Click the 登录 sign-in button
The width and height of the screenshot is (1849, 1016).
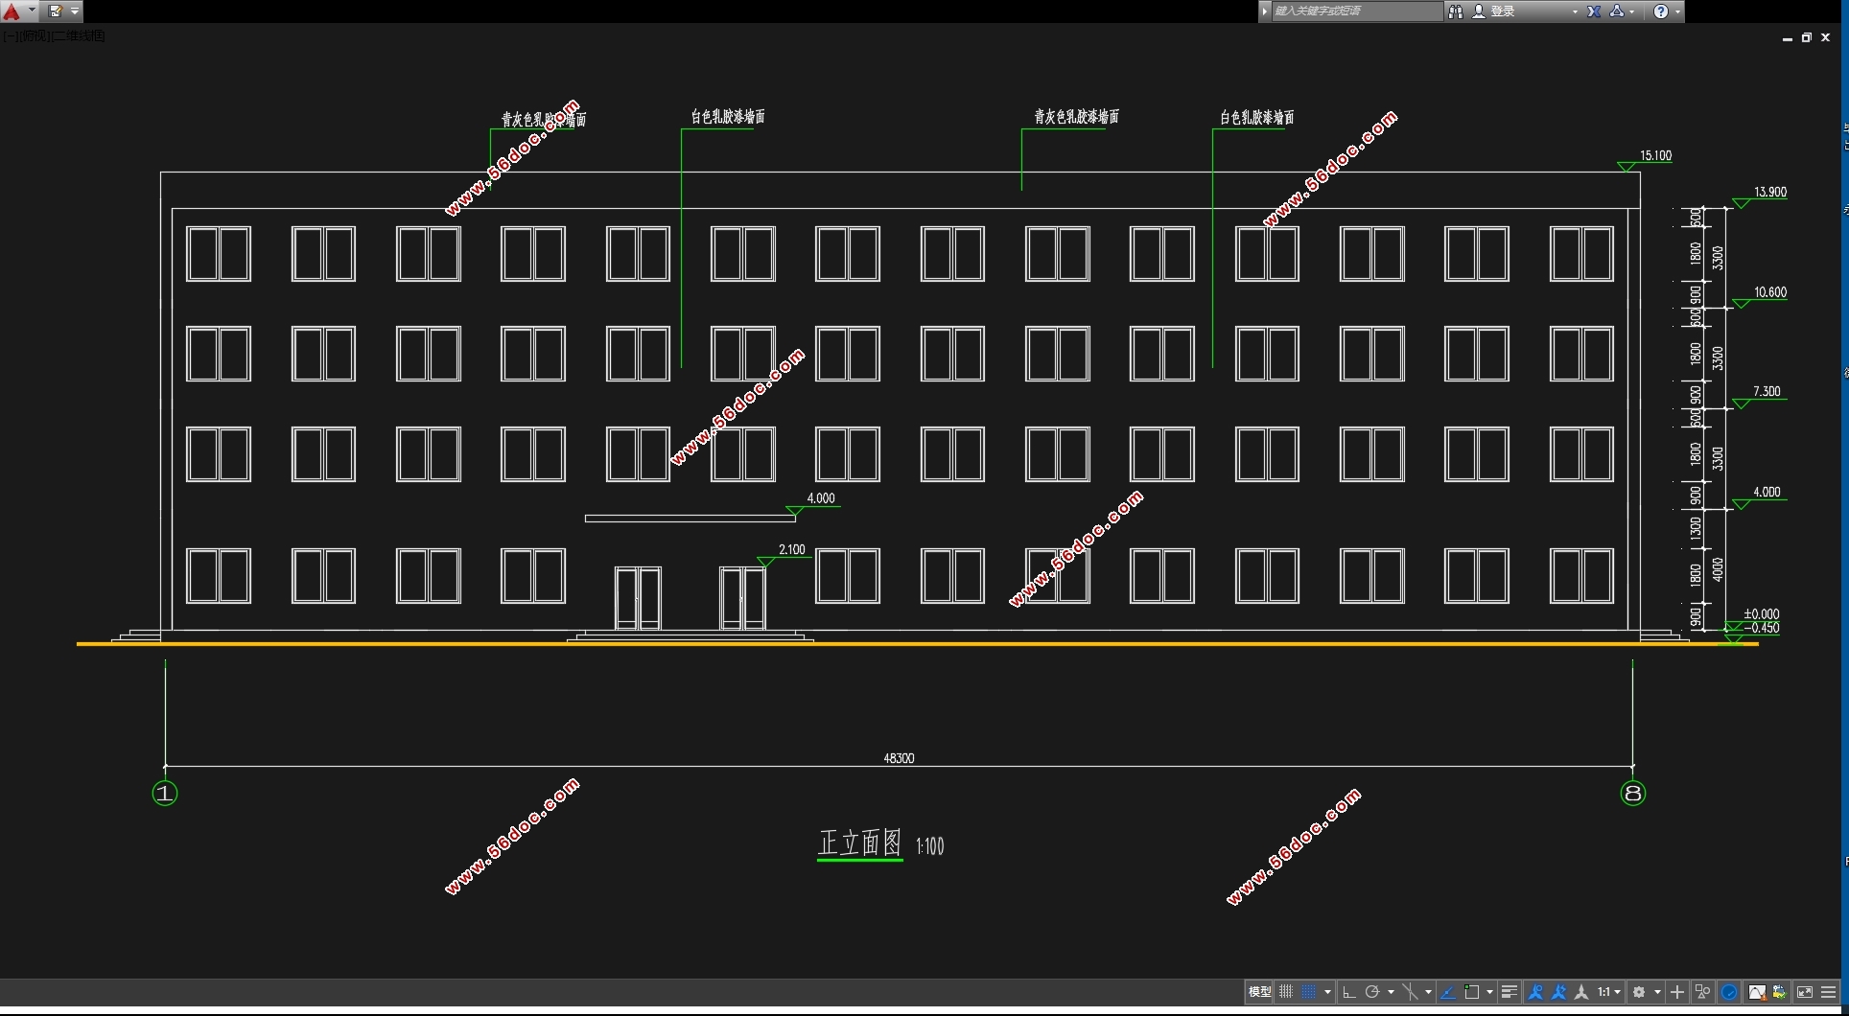[1502, 12]
